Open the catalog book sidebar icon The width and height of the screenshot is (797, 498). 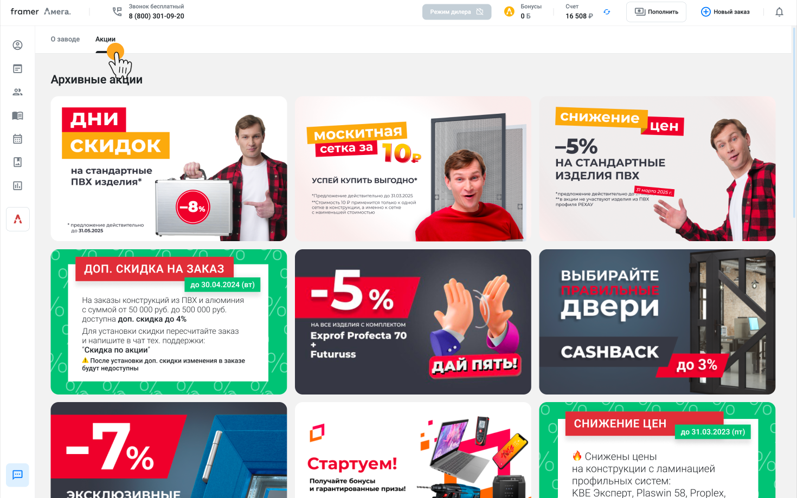pos(17,115)
